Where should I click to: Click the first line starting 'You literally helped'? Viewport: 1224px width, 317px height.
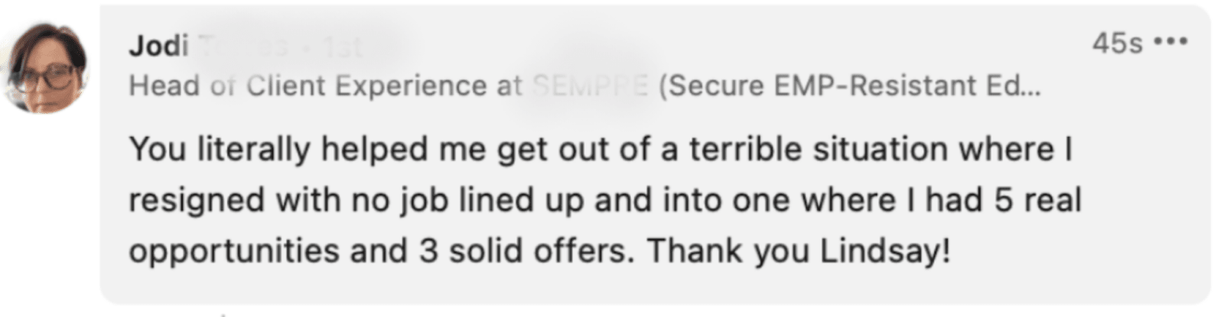pos(306,149)
